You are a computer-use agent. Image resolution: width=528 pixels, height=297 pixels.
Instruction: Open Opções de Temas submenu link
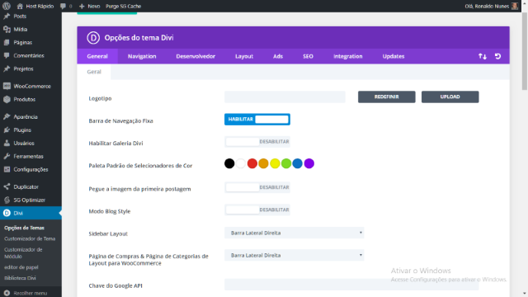24,228
